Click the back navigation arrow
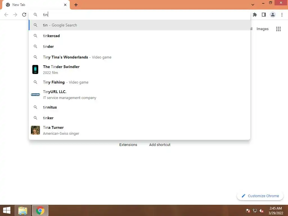The width and height of the screenshot is (288, 216). coord(6,15)
